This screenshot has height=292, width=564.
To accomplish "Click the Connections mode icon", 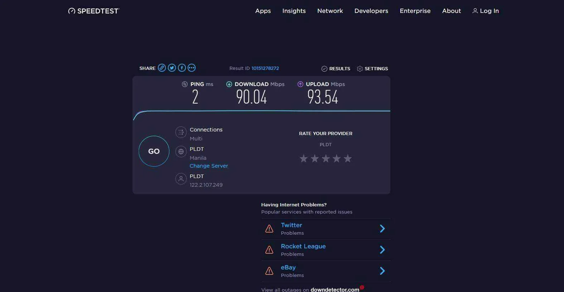I will [x=181, y=132].
